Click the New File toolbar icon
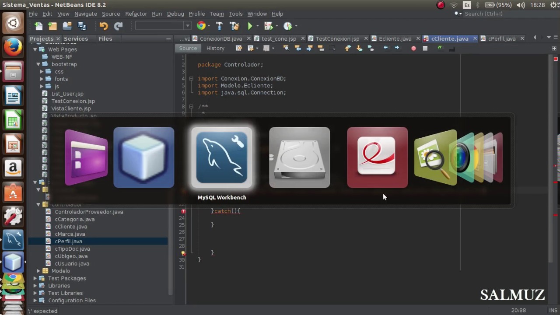Image resolution: width=560 pixels, height=315 pixels. click(x=38, y=26)
